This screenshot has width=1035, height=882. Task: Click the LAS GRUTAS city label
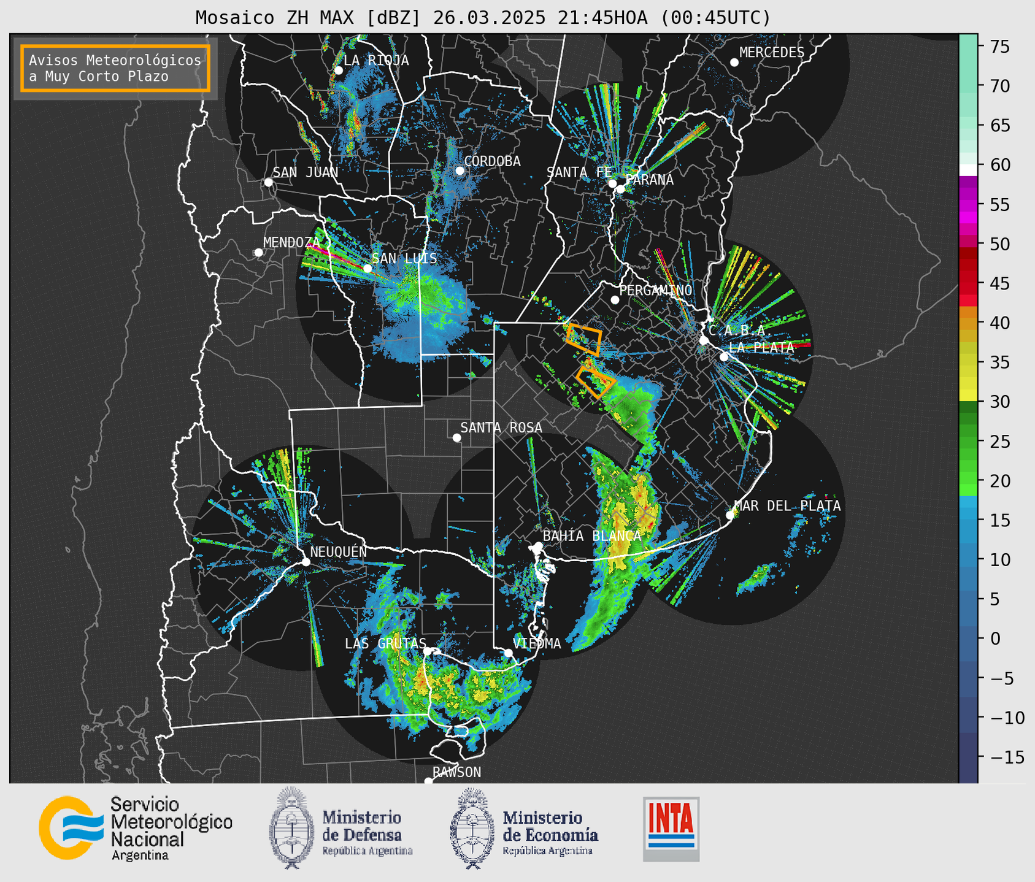tap(385, 643)
